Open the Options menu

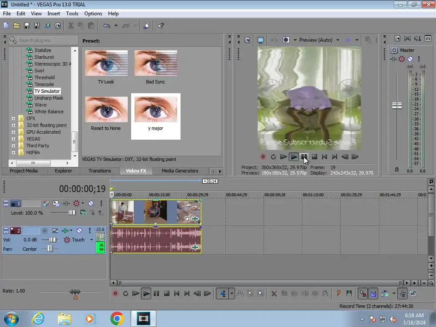[93, 13]
